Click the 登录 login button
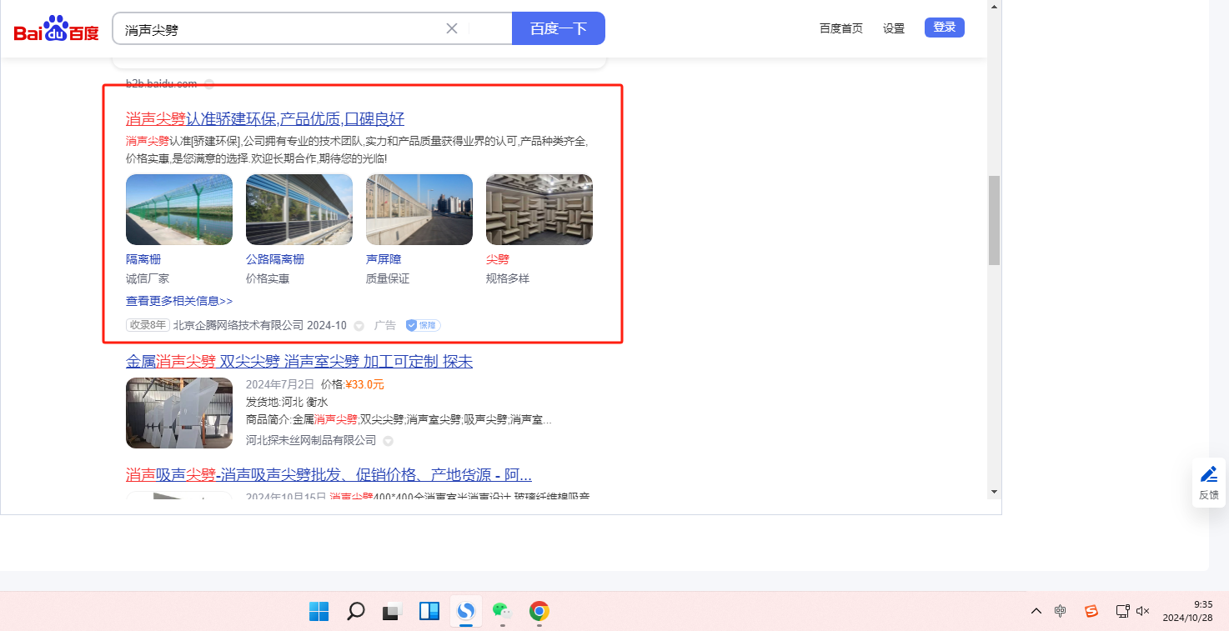This screenshot has height=631, width=1229. tap(944, 28)
